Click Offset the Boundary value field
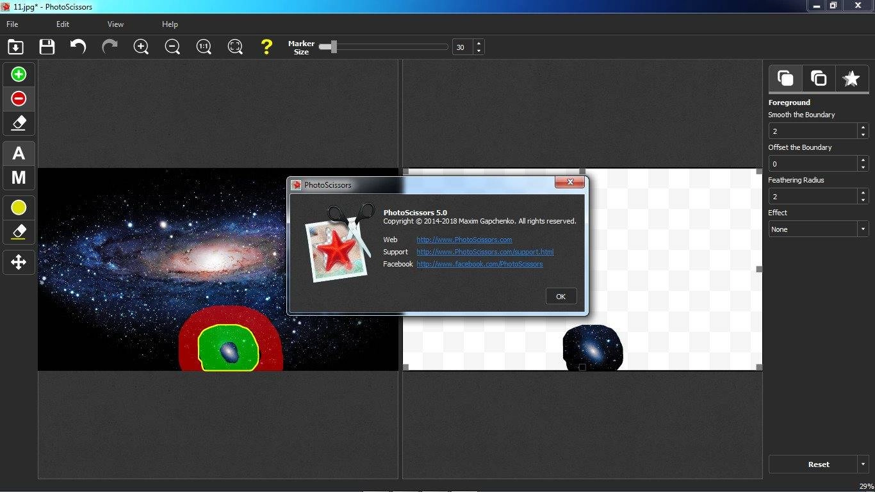Viewport: 875px width, 492px height. (813, 163)
